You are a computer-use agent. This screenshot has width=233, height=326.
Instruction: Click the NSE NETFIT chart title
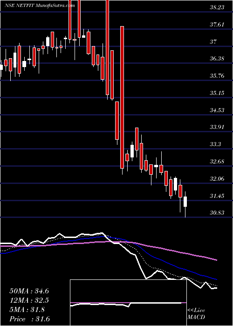click(40, 5)
